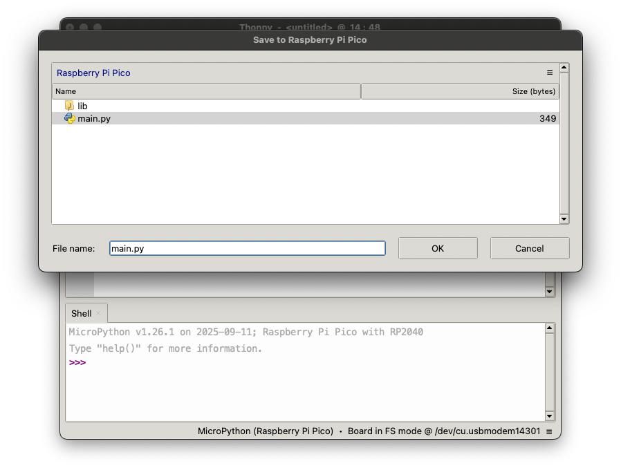The height and width of the screenshot is (468, 621).
Task: Click the Python icon next to main.py
Action: coord(69,118)
